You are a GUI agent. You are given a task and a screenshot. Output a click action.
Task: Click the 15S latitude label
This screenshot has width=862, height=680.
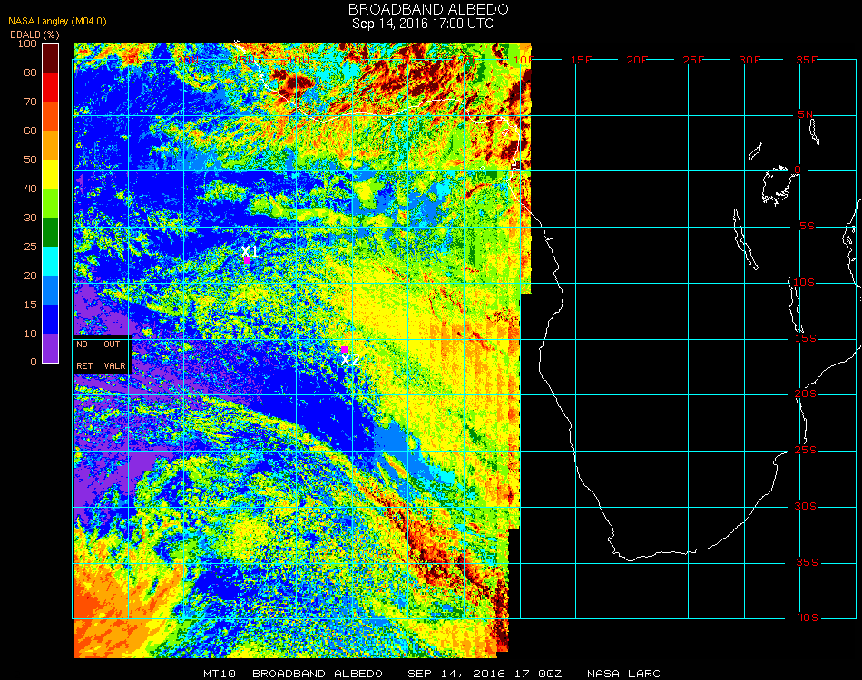coord(806,338)
